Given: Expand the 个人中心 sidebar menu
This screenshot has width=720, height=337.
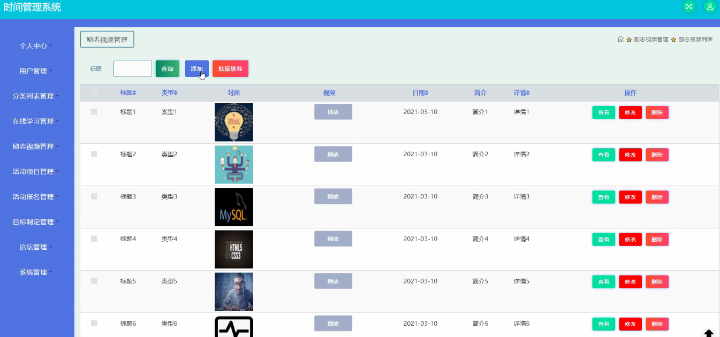Looking at the screenshot, I should tap(37, 46).
